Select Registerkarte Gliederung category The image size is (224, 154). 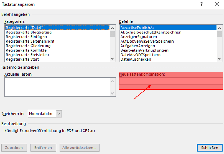pyautogui.click(x=28, y=46)
